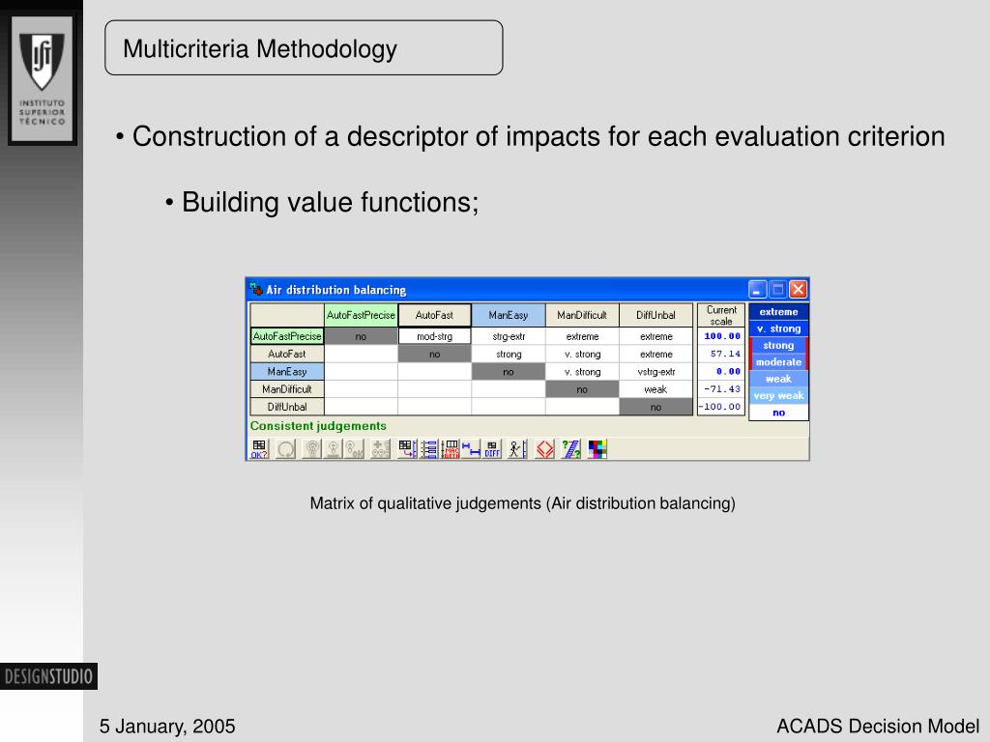Select the 'weak' judgement category

tap(778, 379)
